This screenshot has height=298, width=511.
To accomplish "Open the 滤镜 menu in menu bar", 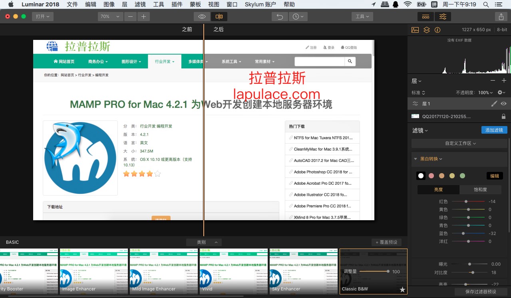I will point(140,4).
